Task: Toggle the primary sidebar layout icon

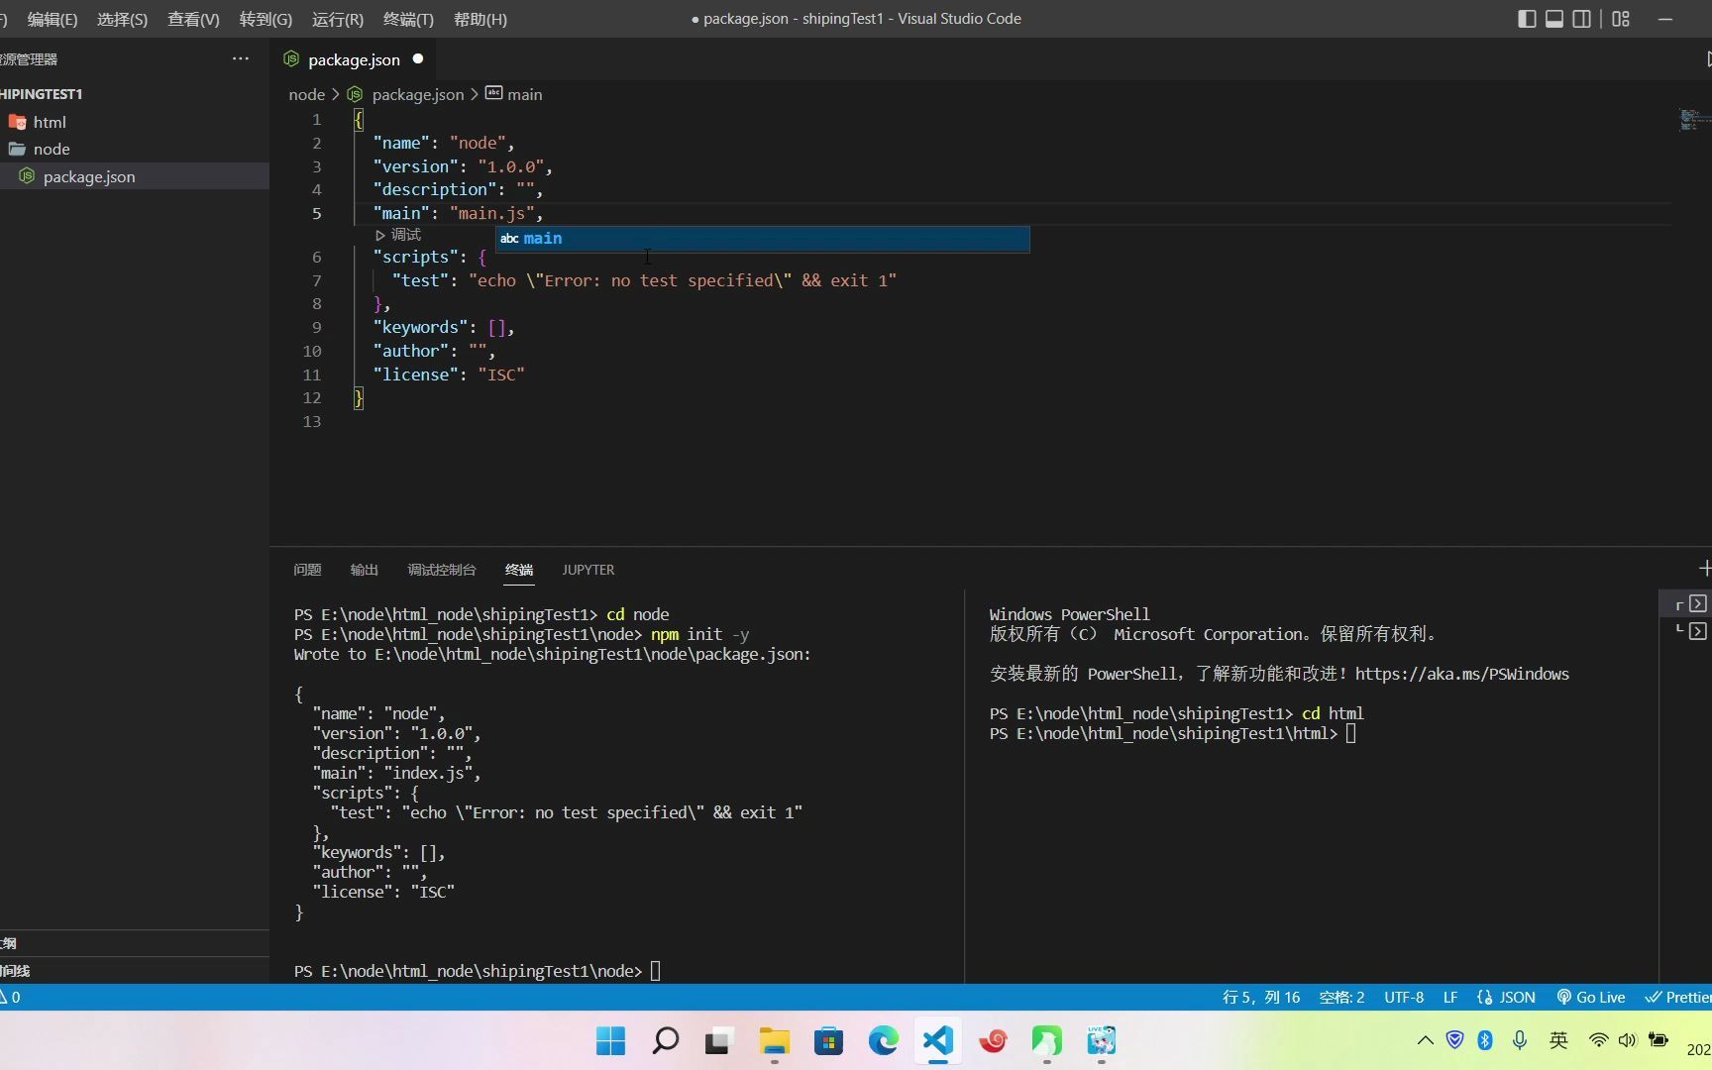Action: [x=1527, y=19]
